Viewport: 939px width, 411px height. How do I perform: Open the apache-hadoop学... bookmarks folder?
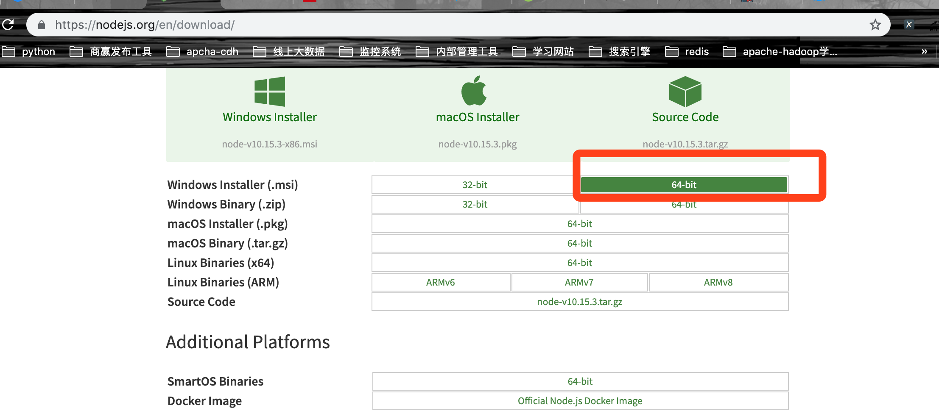780,52
